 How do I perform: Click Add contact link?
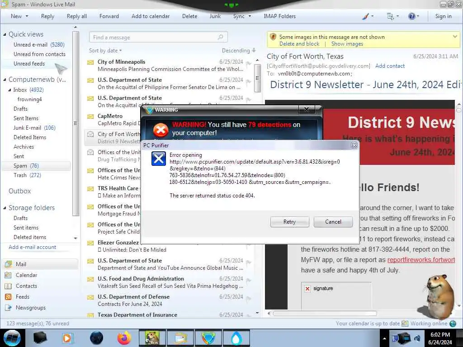pos(390,66)
